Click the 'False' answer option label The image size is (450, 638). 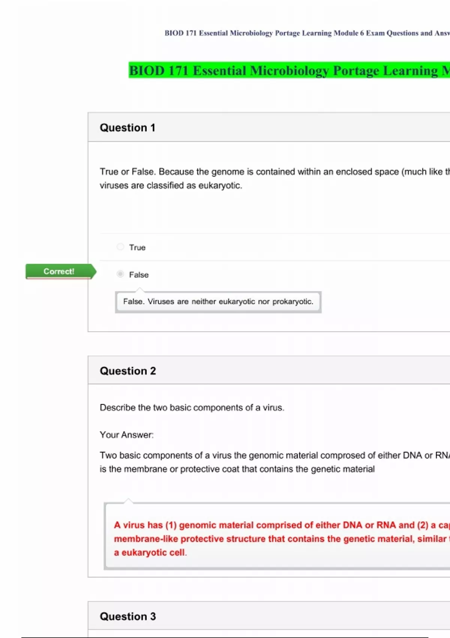tap(139, 275)
